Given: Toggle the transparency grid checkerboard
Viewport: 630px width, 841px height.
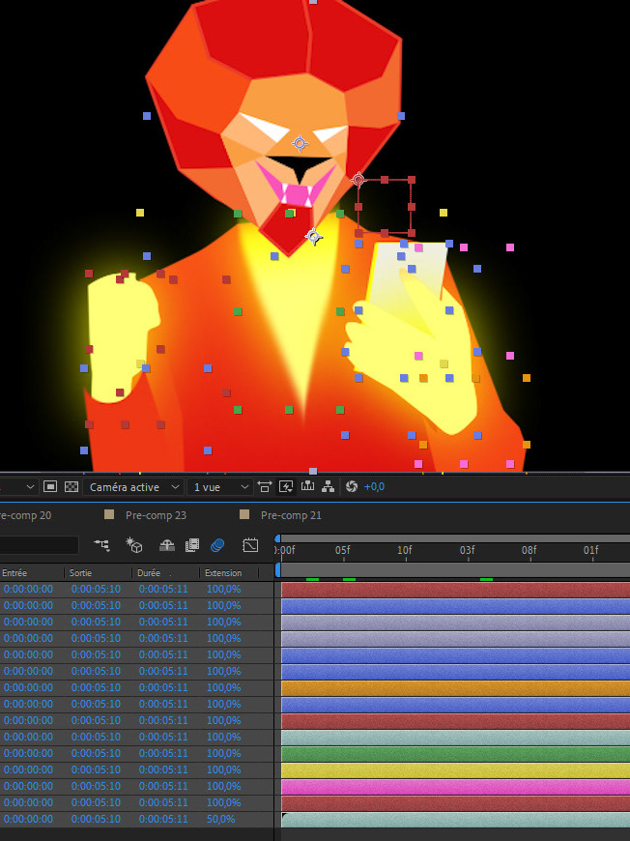Looking at the screenshot, I should pos(71,486).
